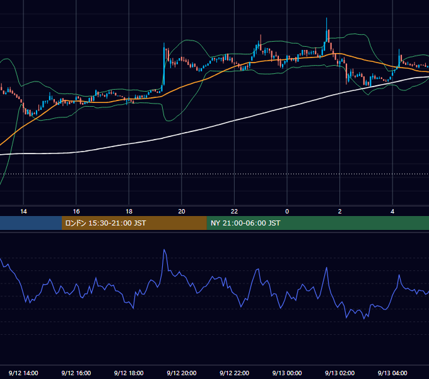Click the oscillator's highest peak near 19:20
429x379 pixels.
[164, 250]
